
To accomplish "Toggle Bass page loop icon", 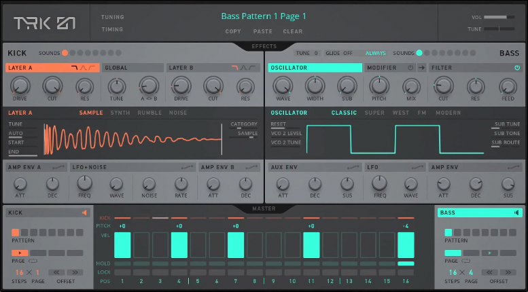I will pos(465,261).
